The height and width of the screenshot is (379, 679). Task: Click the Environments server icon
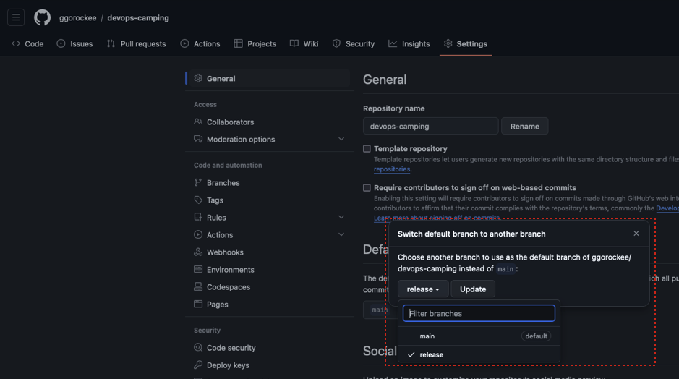pos(198,269)
